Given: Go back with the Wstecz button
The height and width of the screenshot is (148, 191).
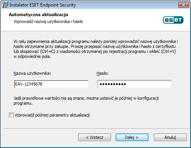Looking at the screenshot, I should pos(95,137).
